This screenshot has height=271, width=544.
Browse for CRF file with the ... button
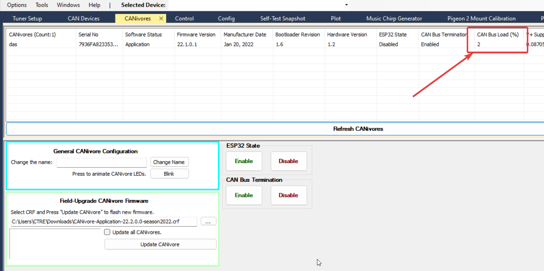coord(208,221)
